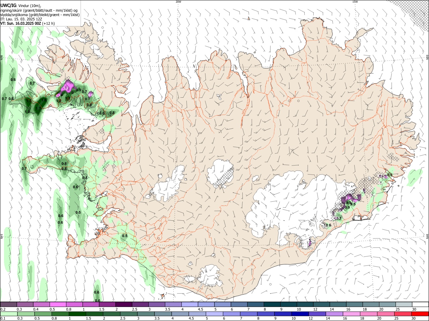Pick the darkest purple swatch labeled 2
Screen dimensions: 429x321
(x=124, y=305)
